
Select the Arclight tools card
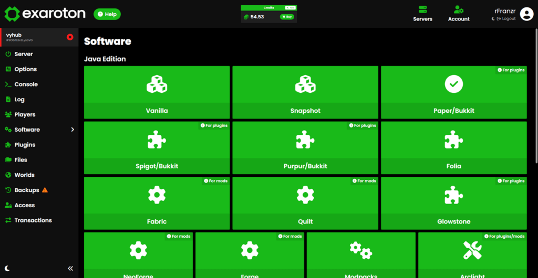(x=472, y=255)
